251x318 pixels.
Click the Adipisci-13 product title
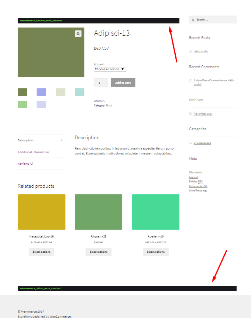click(x=112, y=33)
